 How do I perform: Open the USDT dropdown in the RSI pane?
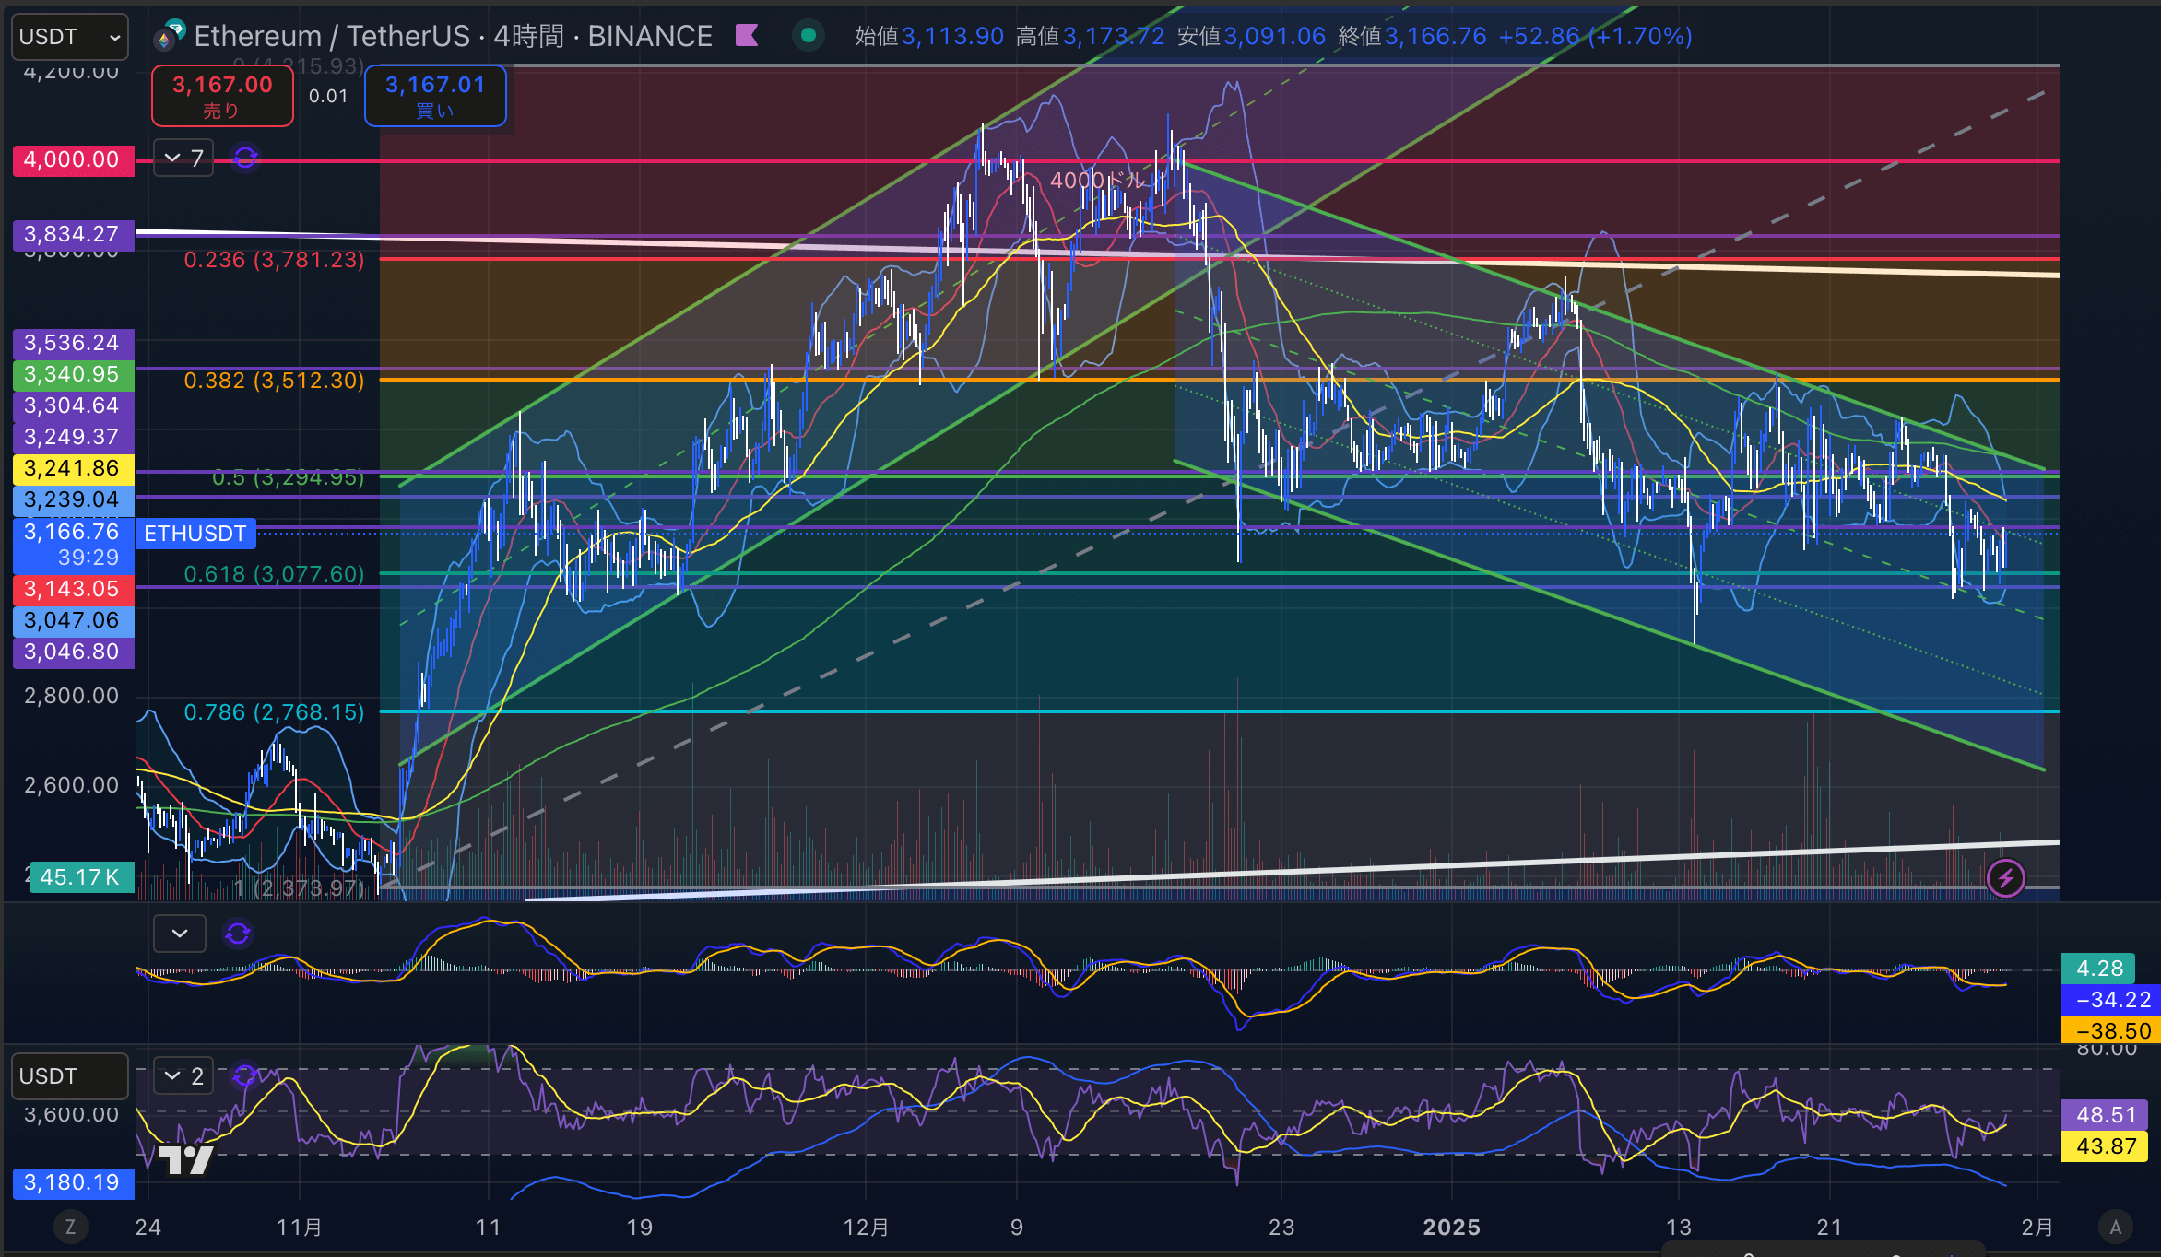pyautogui.click(x=70, y=1076)
